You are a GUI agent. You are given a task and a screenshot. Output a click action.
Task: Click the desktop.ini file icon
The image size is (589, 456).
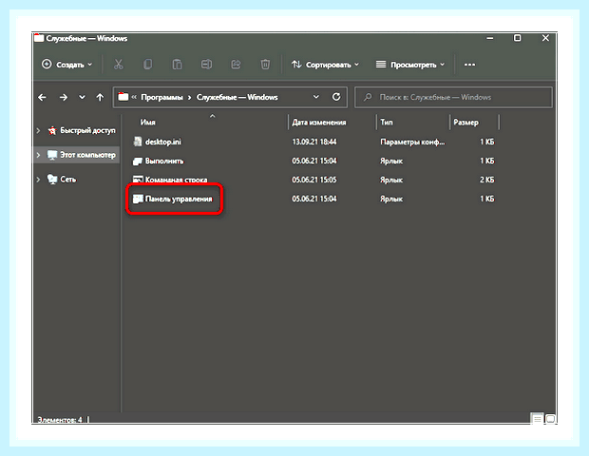point(138,142)
